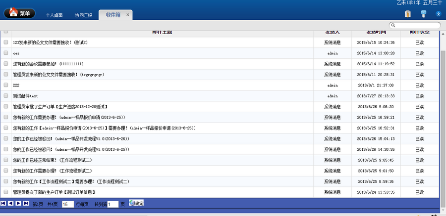This screenshot has height=216, width=446.
Task: Select the 收件箱 tab
Action: pos(113,15)
